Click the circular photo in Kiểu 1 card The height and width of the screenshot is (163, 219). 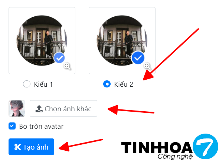pos(42,41)
